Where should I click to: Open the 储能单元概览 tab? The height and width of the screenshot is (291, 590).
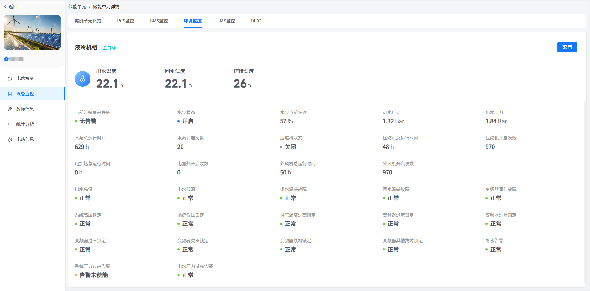point(88,21)
